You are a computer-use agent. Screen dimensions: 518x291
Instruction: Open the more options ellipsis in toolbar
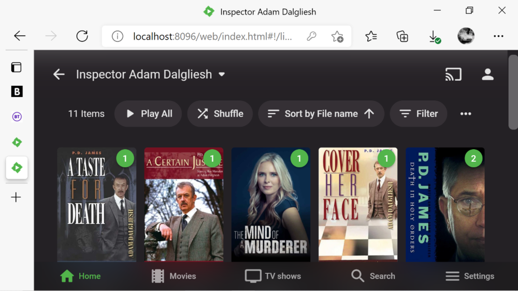466,113
